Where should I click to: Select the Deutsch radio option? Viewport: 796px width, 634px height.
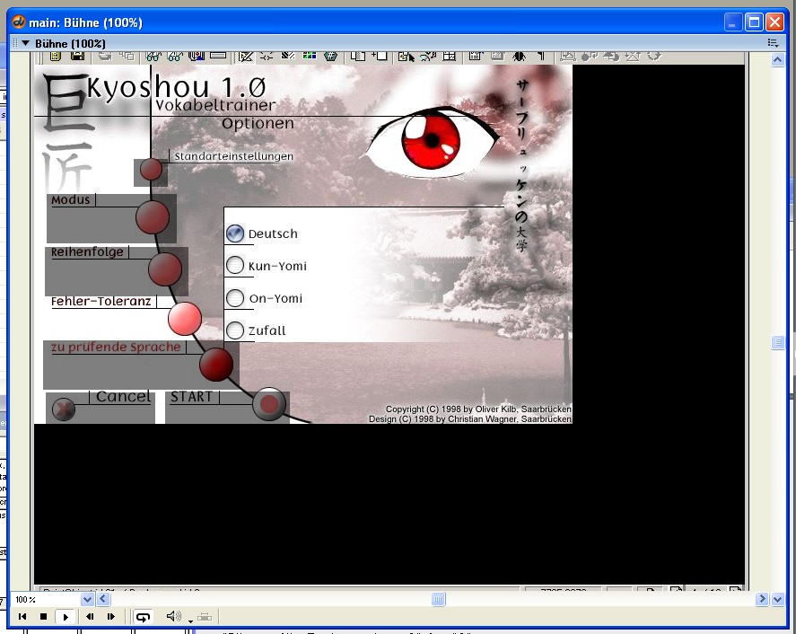click(x=235, y=233)
